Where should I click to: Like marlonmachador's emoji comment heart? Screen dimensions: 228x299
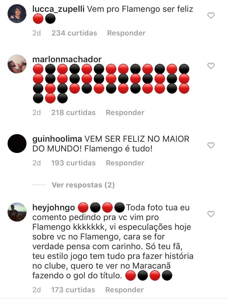pos(211,66)
